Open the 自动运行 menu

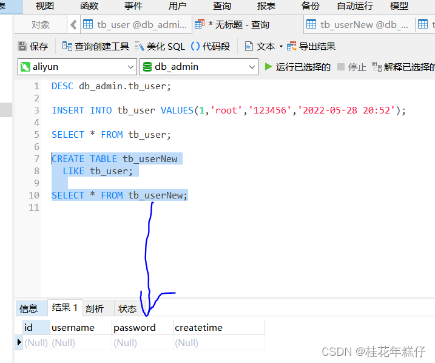355,5
